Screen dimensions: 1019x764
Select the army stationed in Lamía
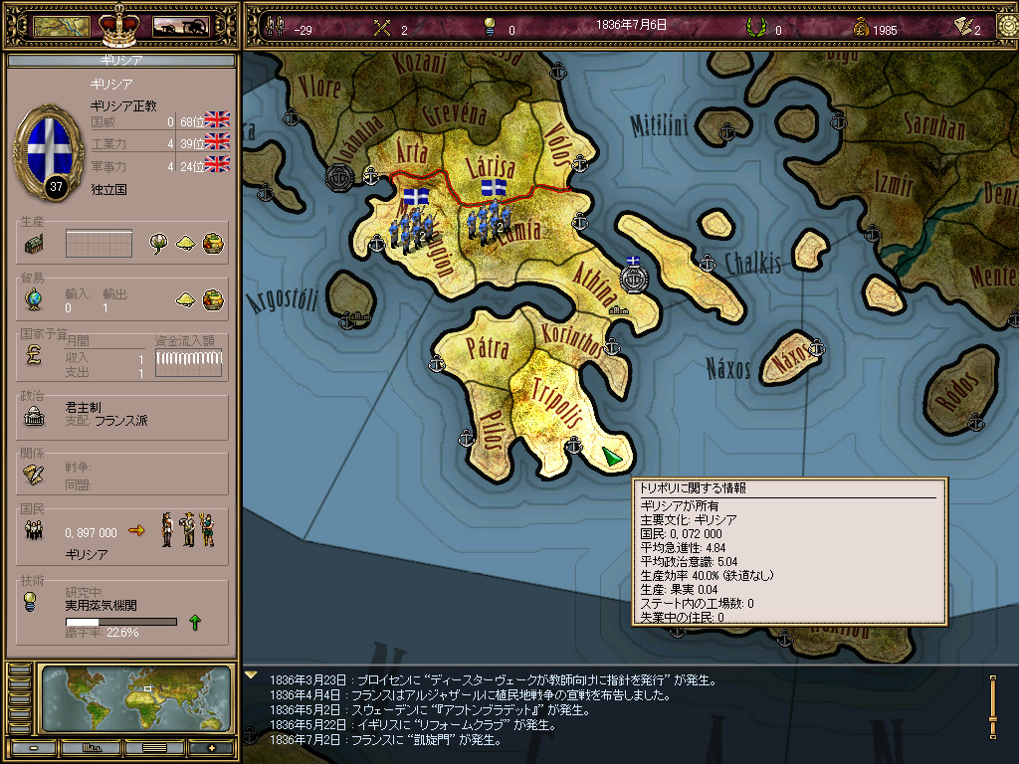[x=490, y=224]
